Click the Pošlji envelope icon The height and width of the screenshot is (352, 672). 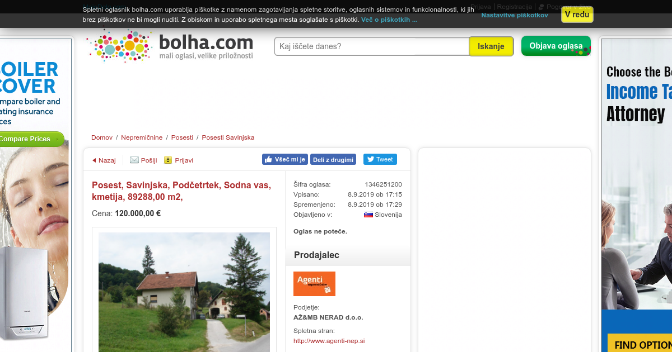pos(134,160)
